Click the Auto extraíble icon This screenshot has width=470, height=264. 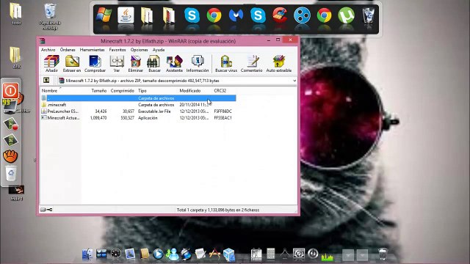pyautogui.click(x=279, y=63)
